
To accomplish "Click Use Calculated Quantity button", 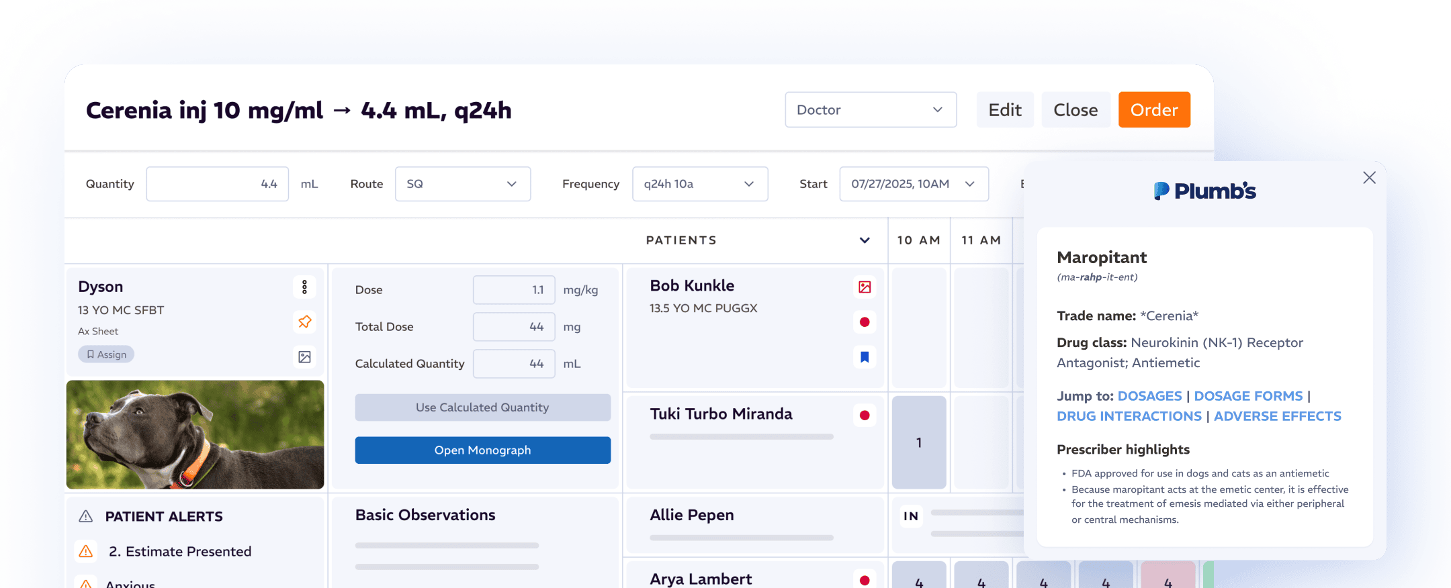I will (482, 407).
